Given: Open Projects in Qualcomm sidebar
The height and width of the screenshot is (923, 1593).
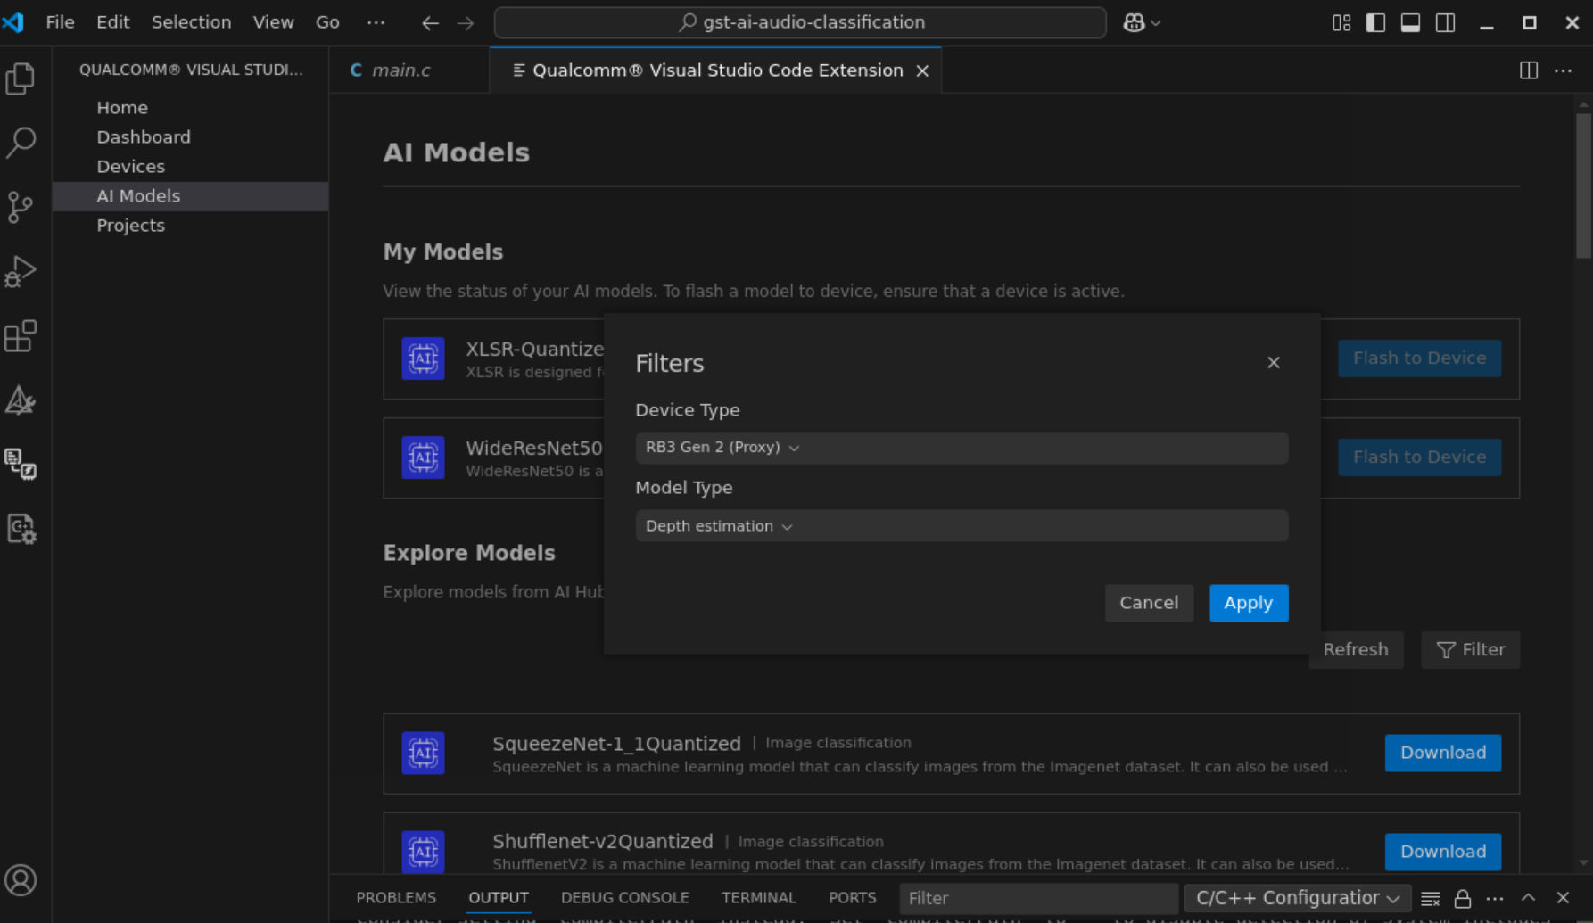Looking at the screenshot, I should 190,226.
